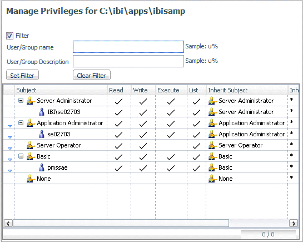Click the Set Filter button

[x=22, y=75]
